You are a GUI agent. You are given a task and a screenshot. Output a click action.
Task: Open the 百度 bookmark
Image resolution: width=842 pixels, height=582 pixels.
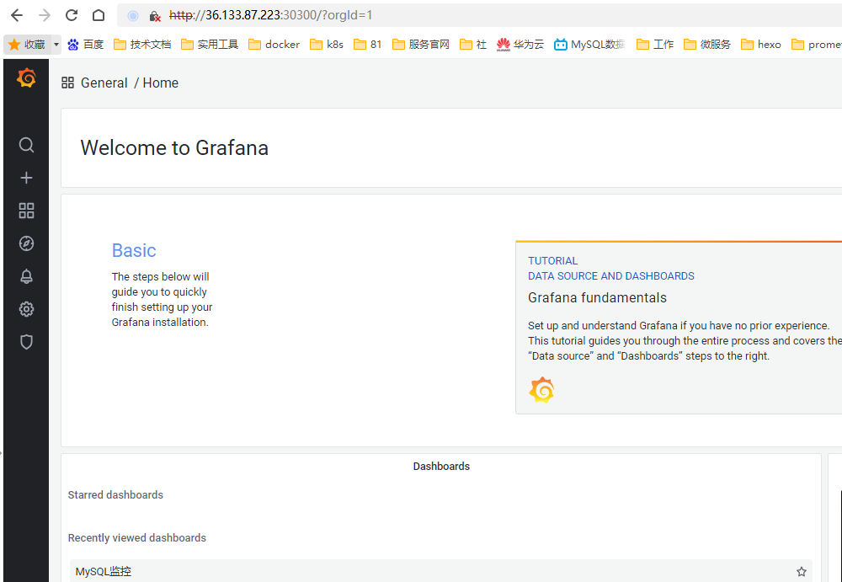tap(85, 45)
